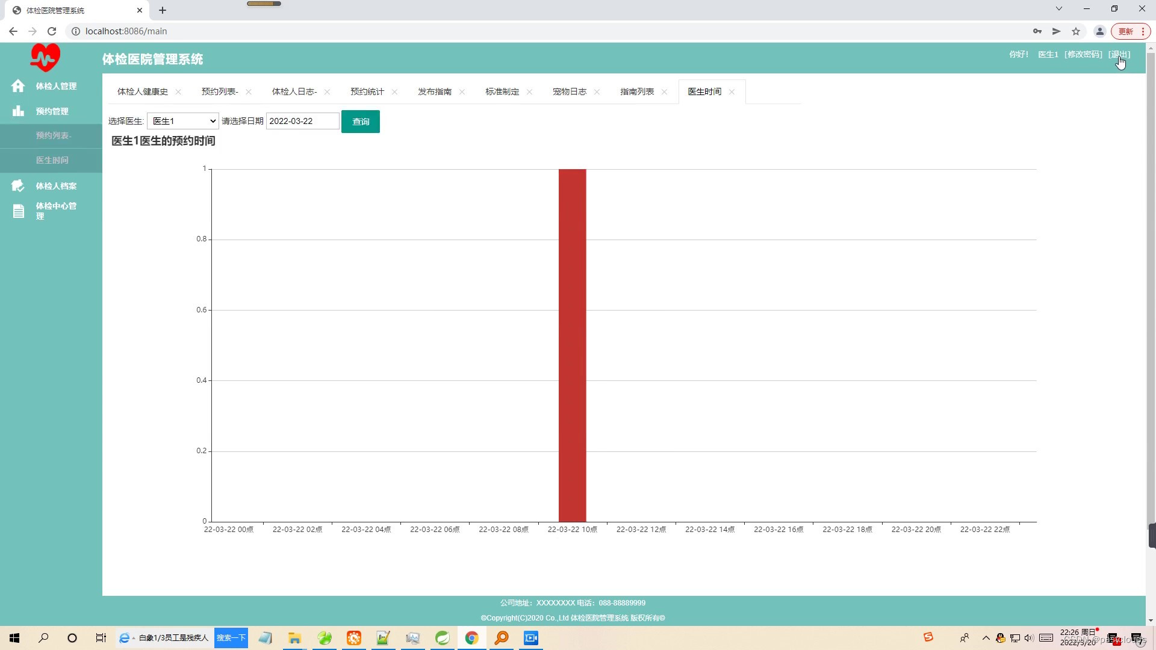
Task: Launch Google Chrome from the taskbar
Action: pyautogui.click(x=472, y=638)
